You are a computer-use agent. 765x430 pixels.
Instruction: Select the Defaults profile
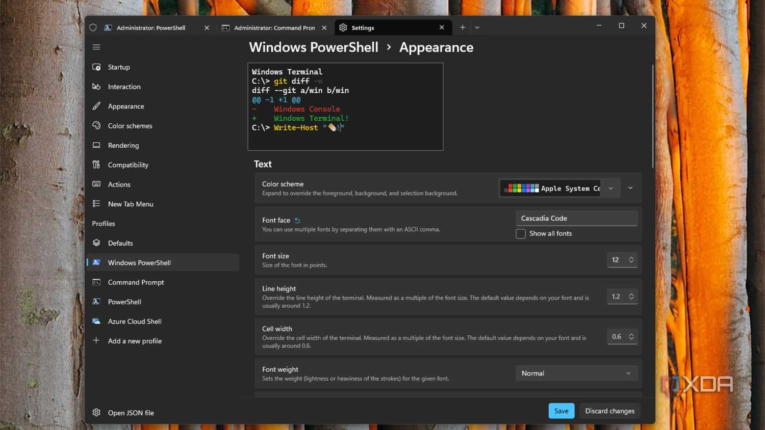(x=163, y=243)
